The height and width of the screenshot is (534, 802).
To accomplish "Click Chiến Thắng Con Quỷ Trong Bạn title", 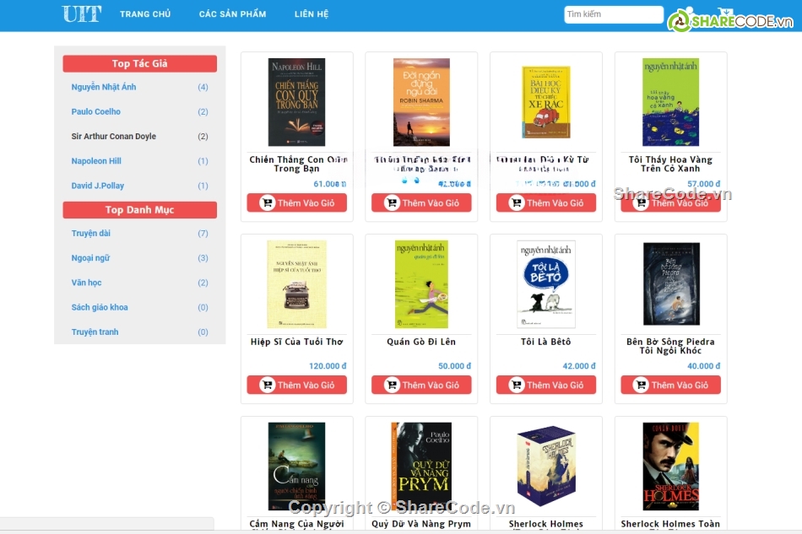I will pos(298,164).
